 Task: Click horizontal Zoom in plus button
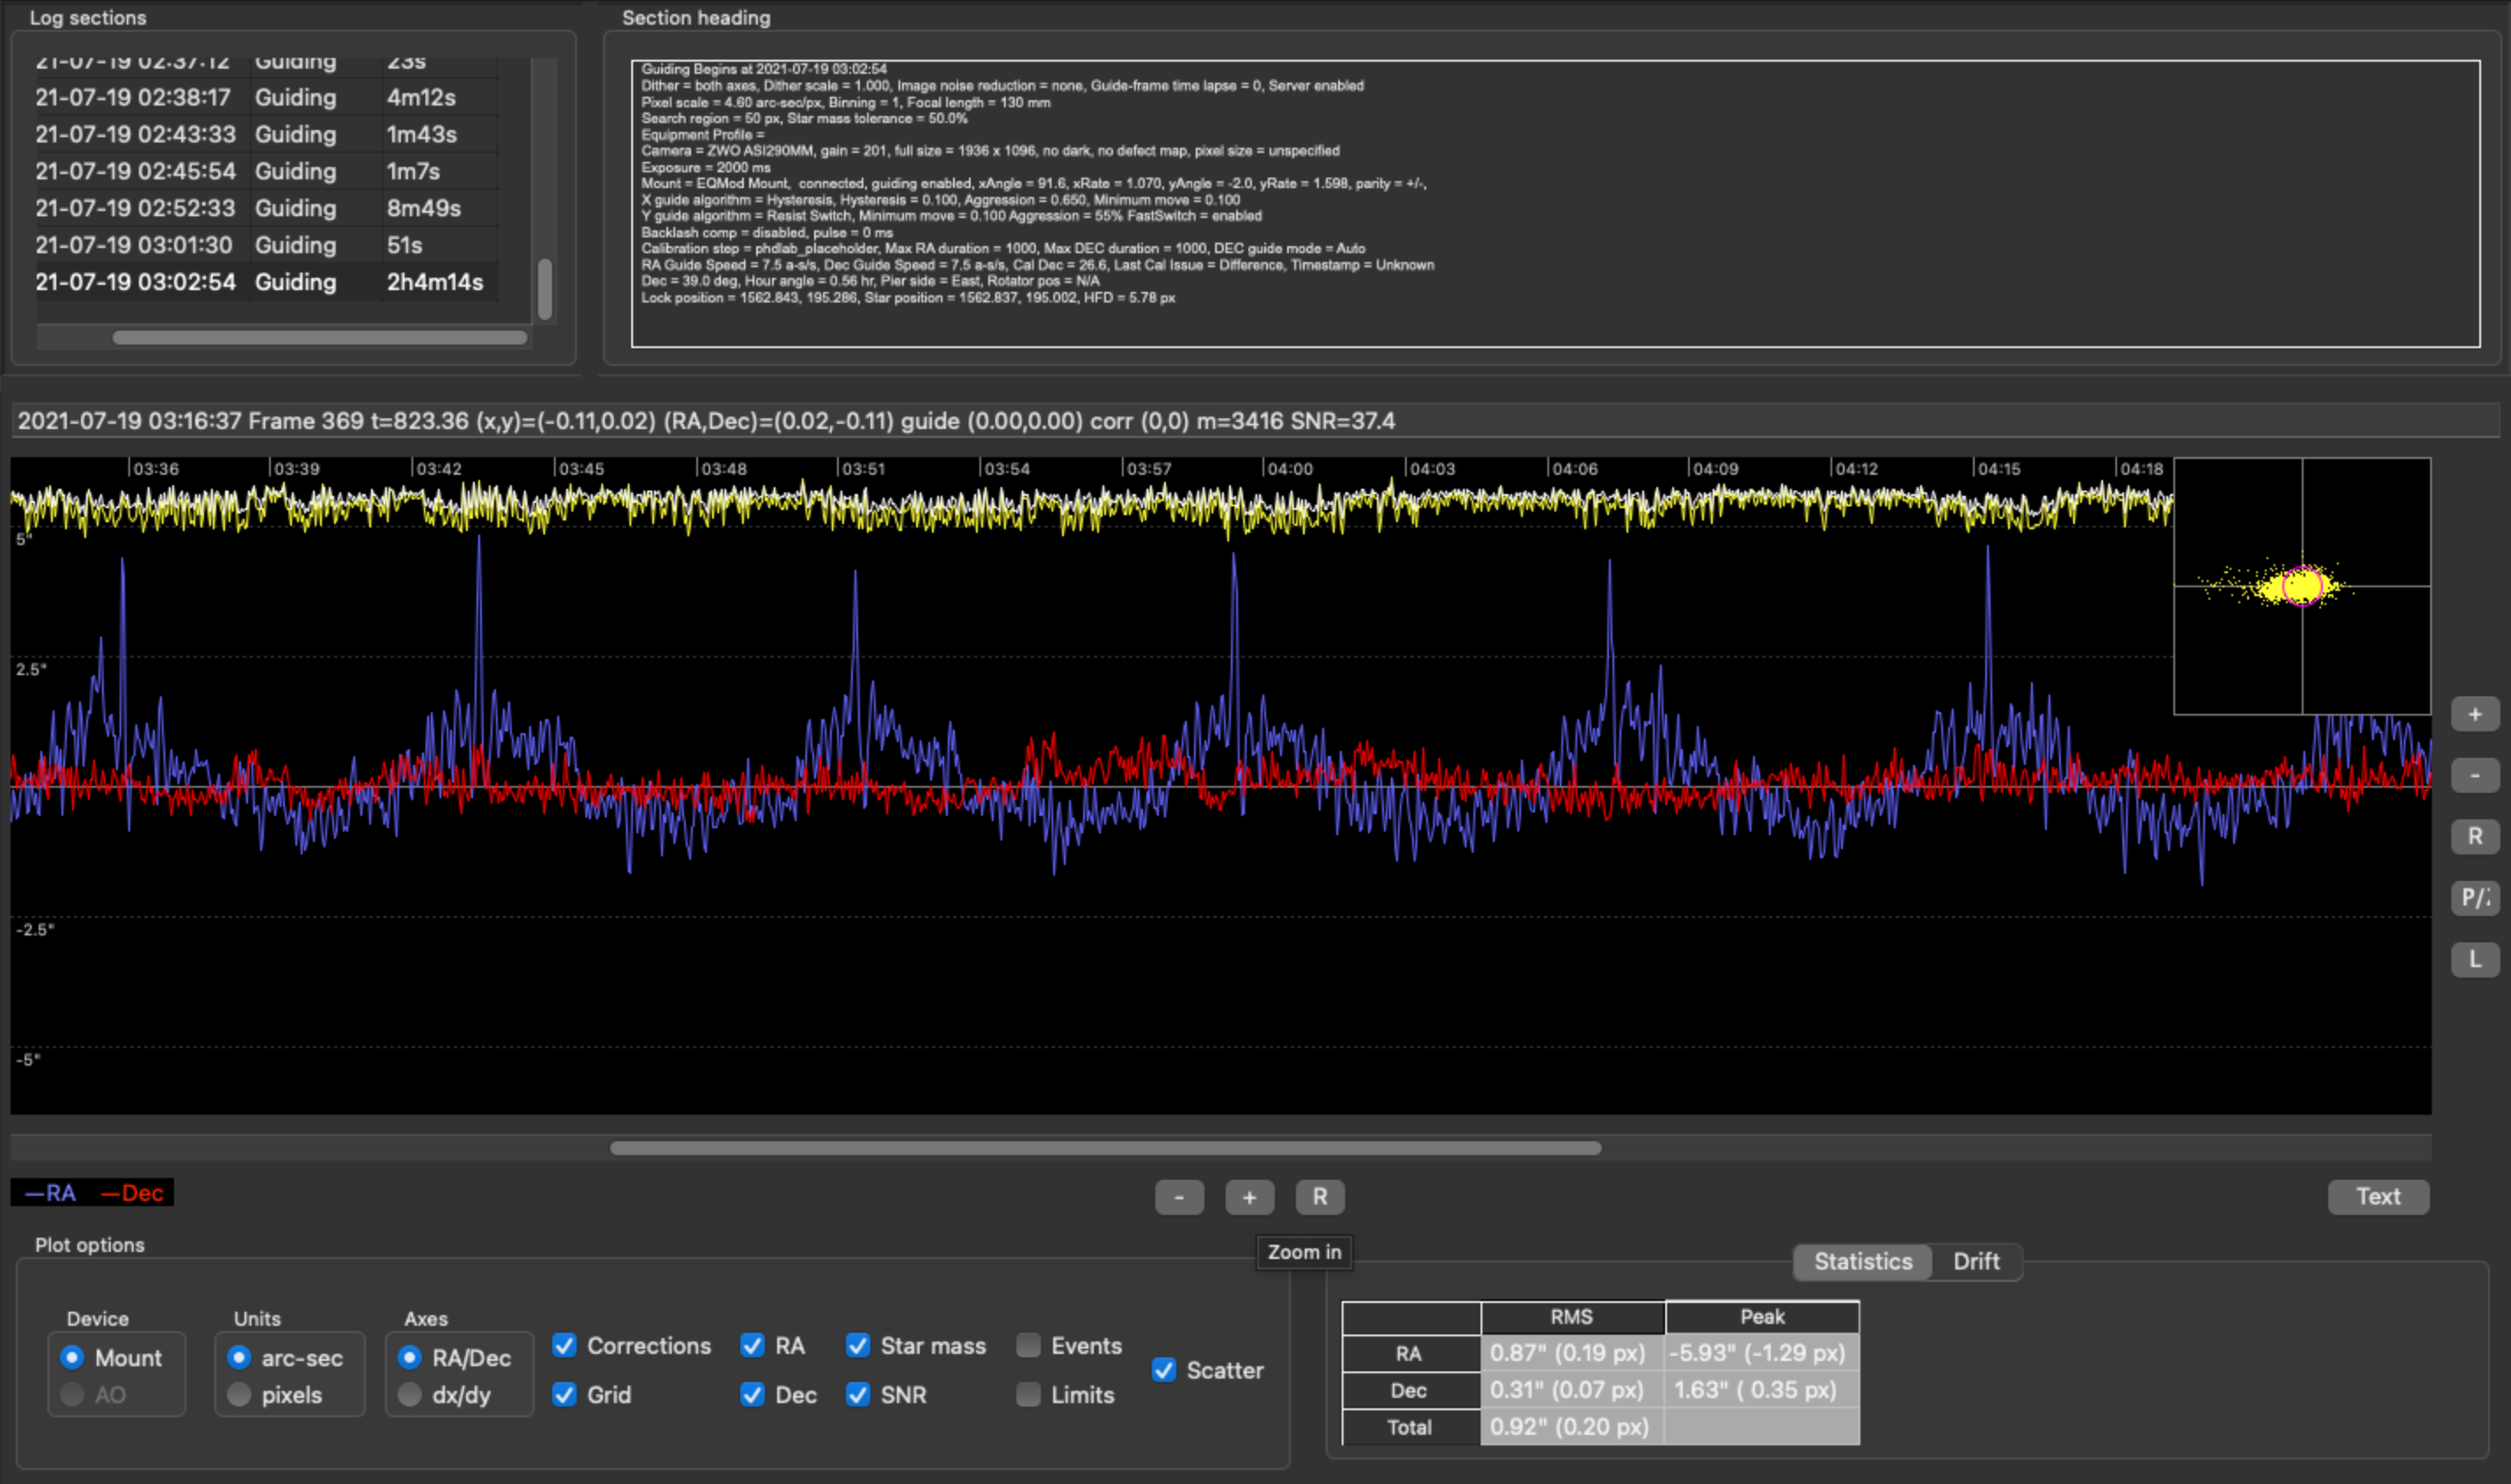coord(1249,1197)
